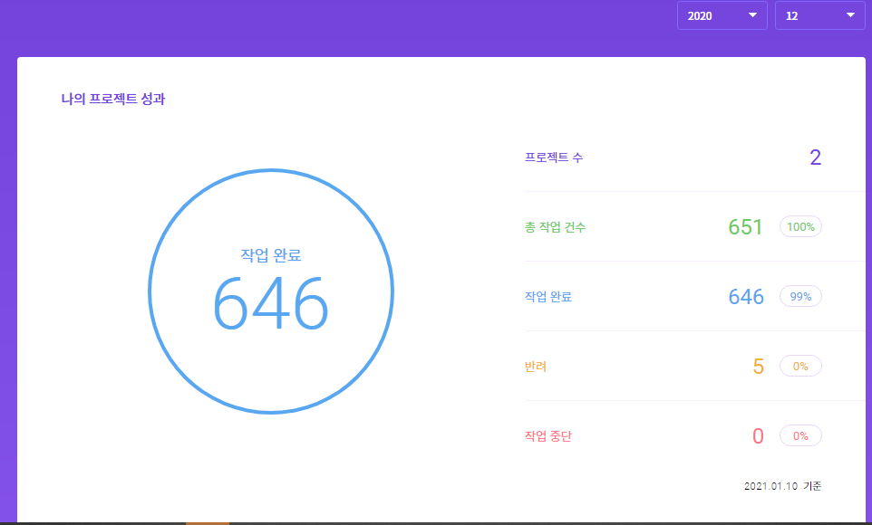Click the red 0 value
The width and height of the screenshot is (872, 525).
click(x=758, y=436)
